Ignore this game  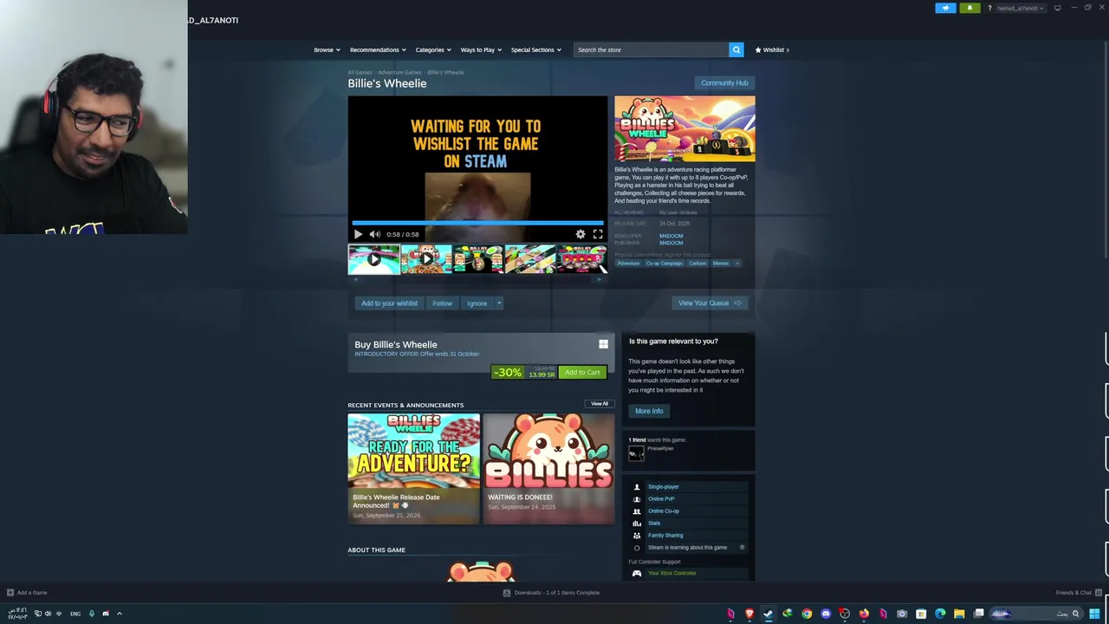(477, 303)
